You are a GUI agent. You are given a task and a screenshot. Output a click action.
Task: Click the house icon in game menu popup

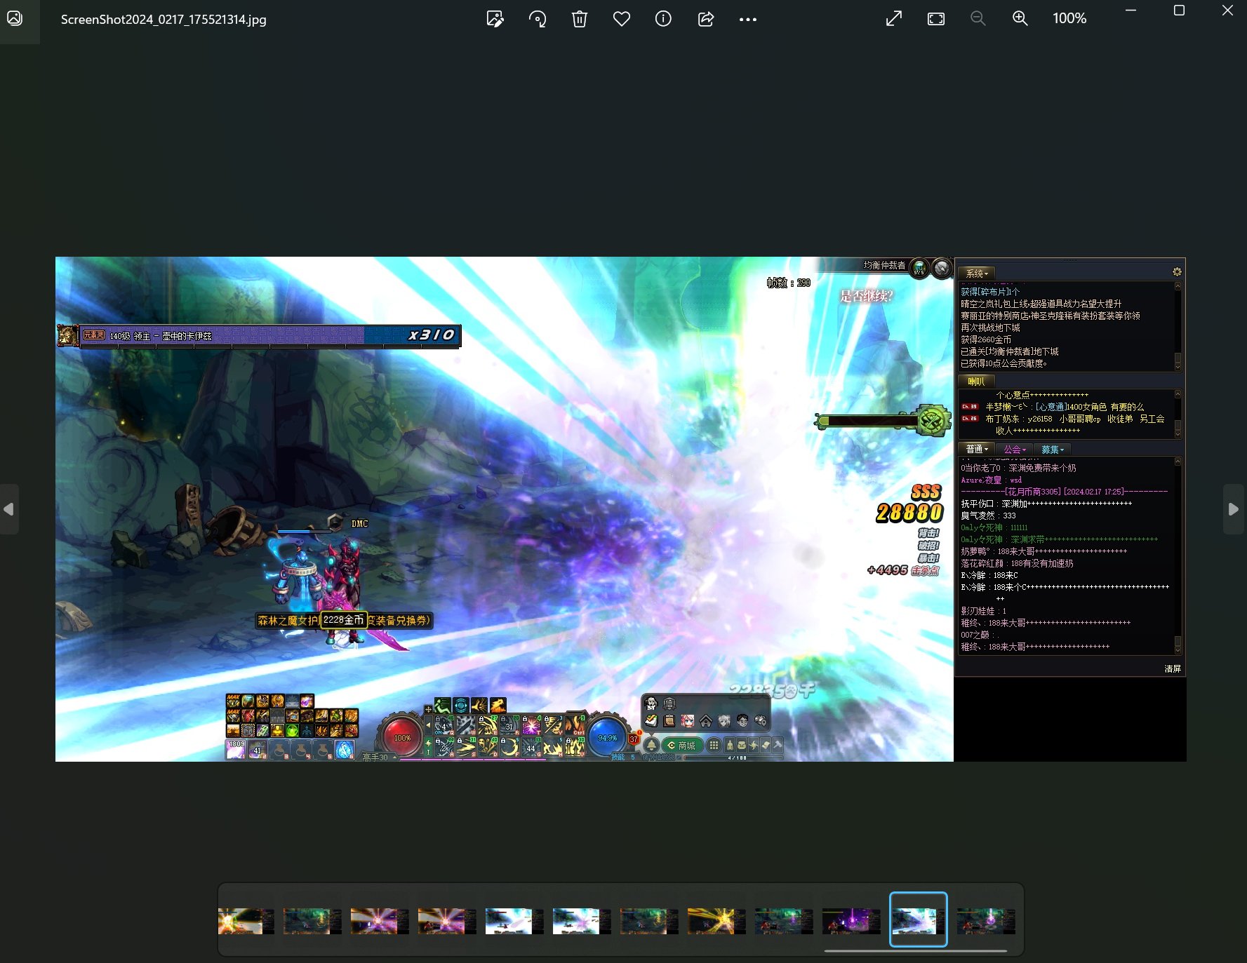point(706,721)
